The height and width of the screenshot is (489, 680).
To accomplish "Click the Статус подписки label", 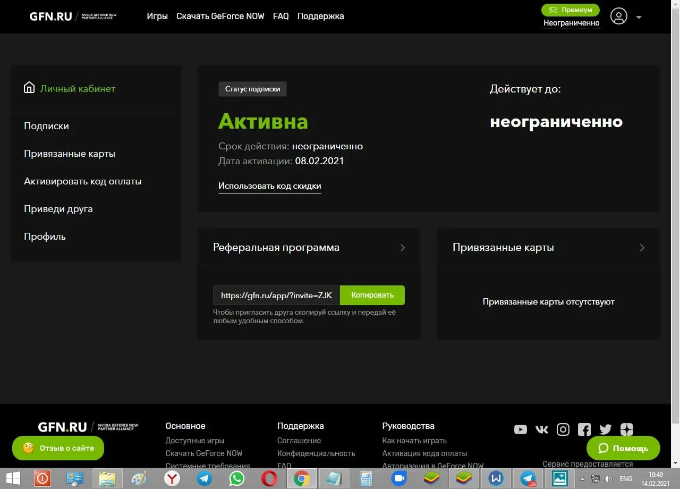I will 252,89.
